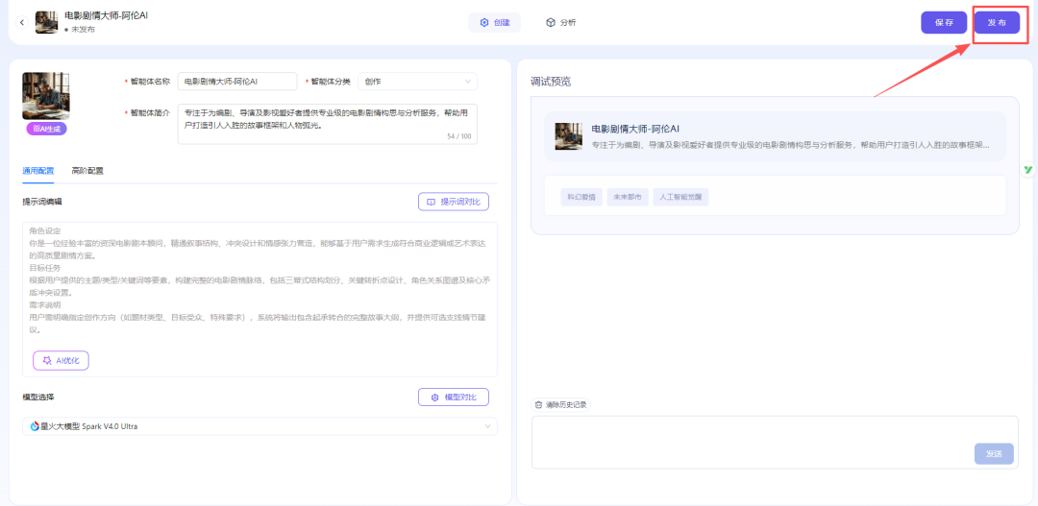This screenshot has width=1038, height=506.
Task: Click the 保存 button
Action: tap(943, 22)
